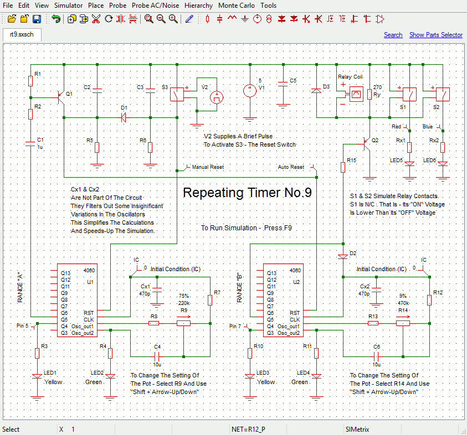Place a diode from toolbar
Screen dimensions: 467x435
pyautogui.click(x=281, y=19)
